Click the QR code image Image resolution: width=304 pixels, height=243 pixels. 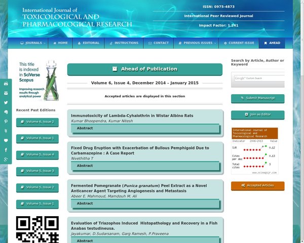(x=37, y=229)
